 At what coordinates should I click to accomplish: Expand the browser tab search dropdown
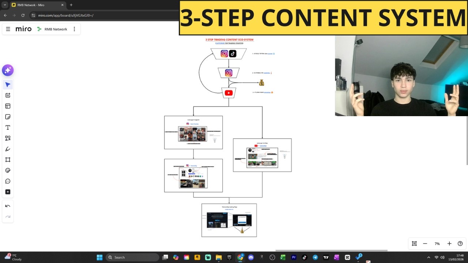click(x=5, y=5)
